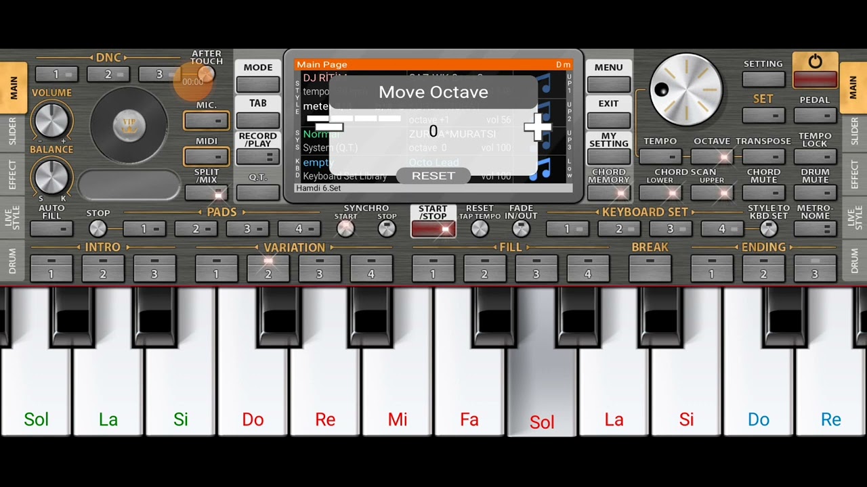
Task: Select Variation button 2
Action: pos(268,268)
